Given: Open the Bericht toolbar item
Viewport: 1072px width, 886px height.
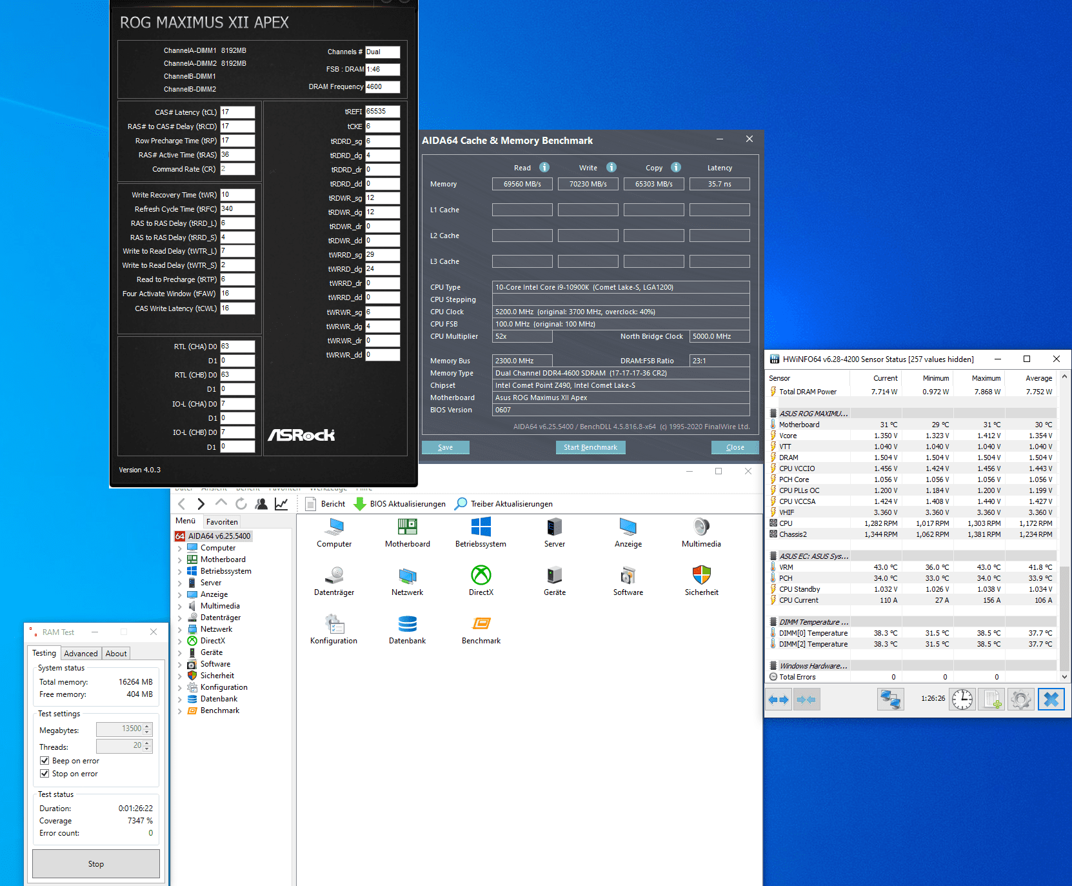Looking at the screenshot, I should (x=326, y=504).
